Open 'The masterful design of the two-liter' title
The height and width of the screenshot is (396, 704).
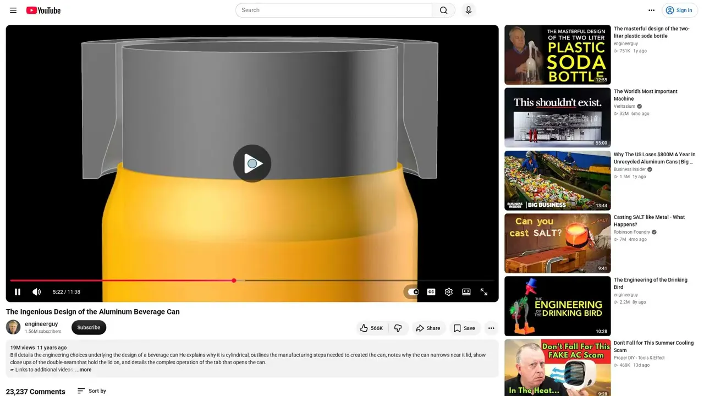tap(651, 32)
